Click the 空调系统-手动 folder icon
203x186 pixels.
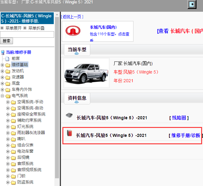point(13,102)
